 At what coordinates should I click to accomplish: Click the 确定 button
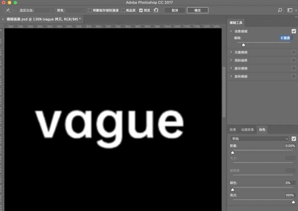click(198, 10)
